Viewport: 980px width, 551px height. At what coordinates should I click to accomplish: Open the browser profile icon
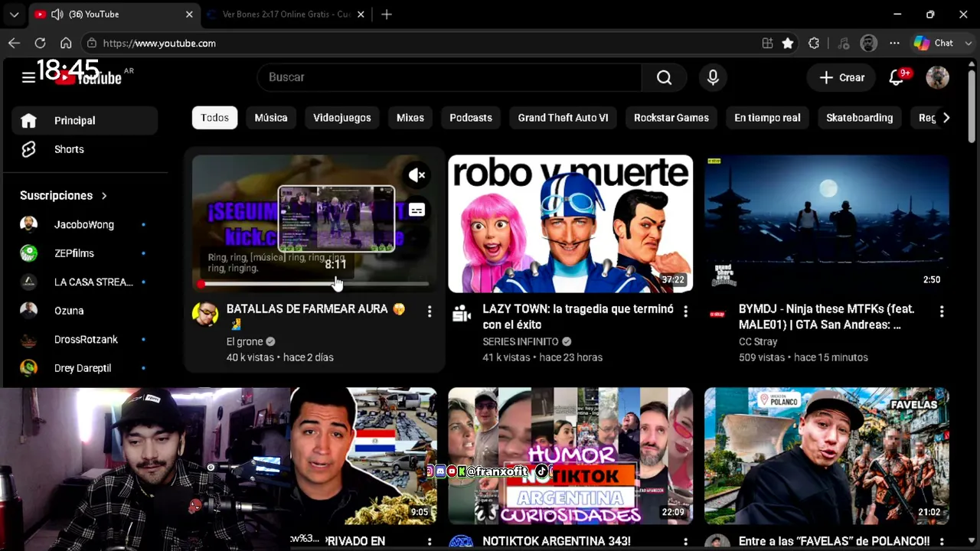coord(868,44)
